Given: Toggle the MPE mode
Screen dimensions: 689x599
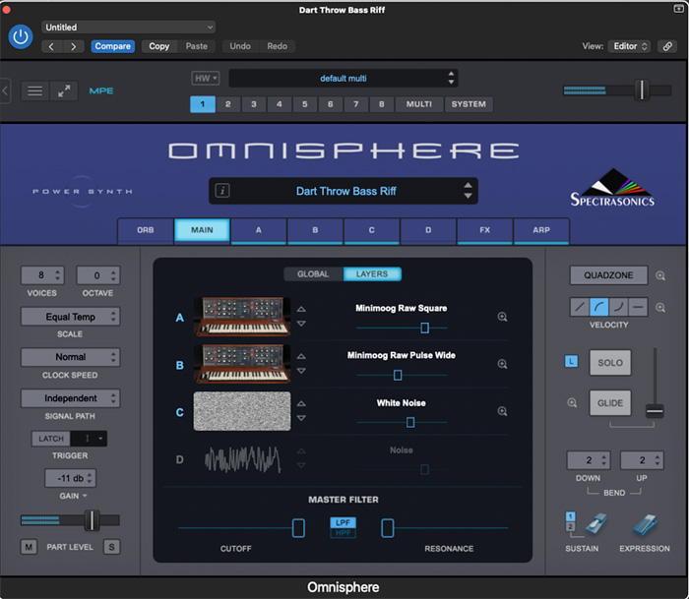Looking at the screenshot, I should [x=101, y=90].
